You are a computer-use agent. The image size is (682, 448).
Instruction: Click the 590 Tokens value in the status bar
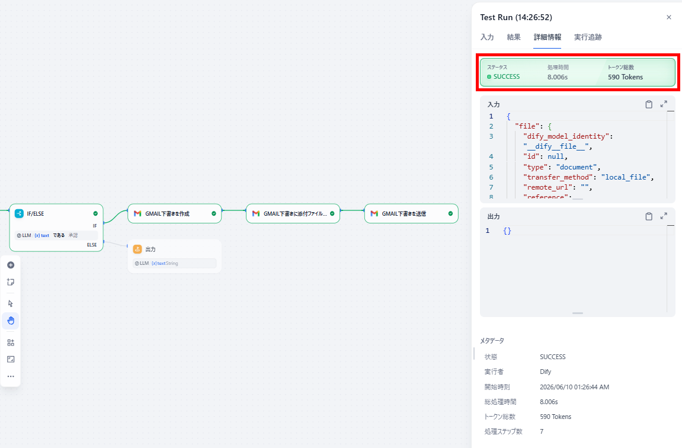(626, 77)
